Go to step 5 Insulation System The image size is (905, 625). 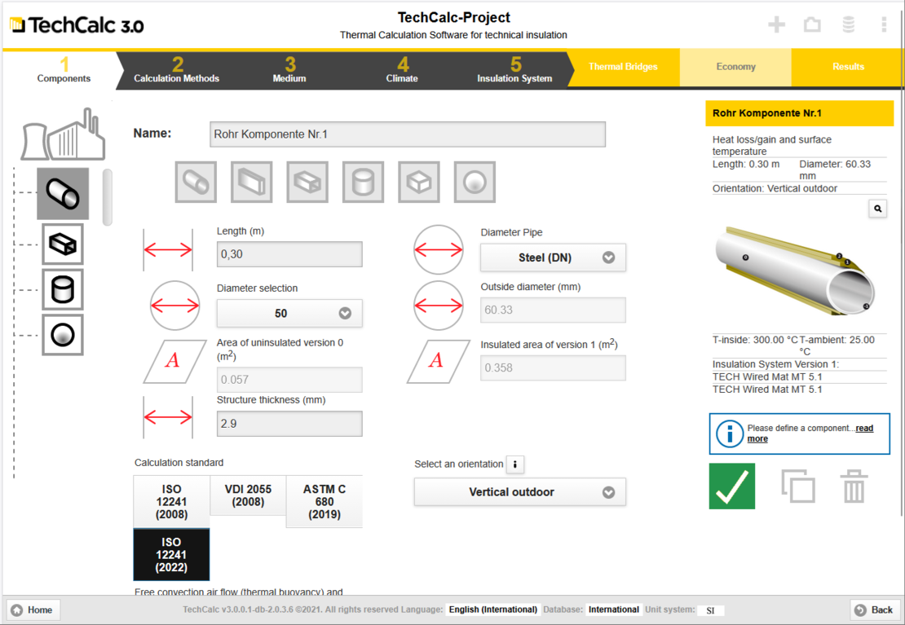[x=514, y=70]
